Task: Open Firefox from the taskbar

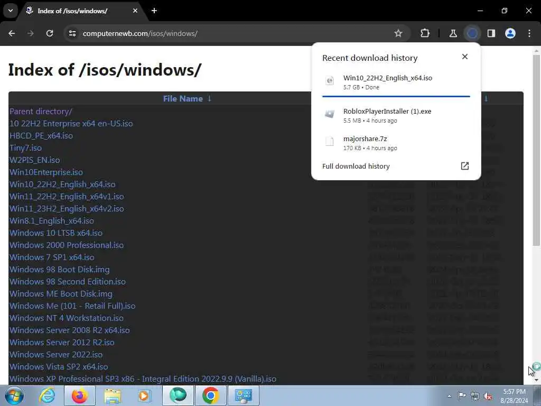Action: click(x=80, y=395)
